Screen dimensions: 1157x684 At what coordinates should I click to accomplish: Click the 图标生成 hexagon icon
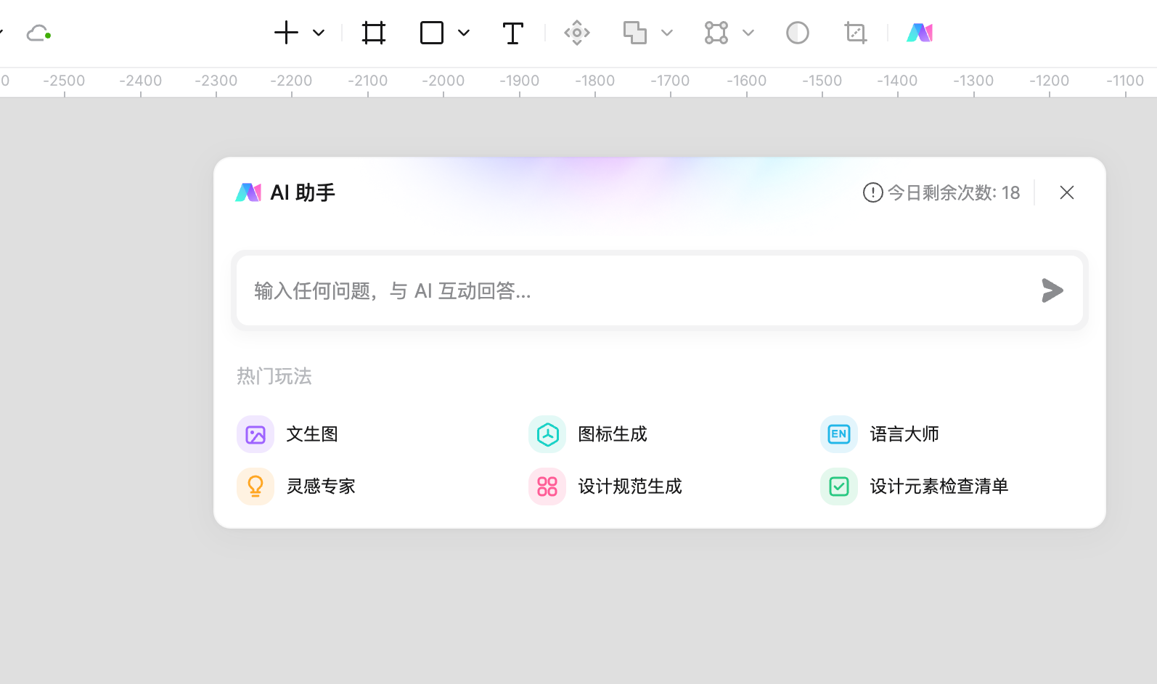547,434
